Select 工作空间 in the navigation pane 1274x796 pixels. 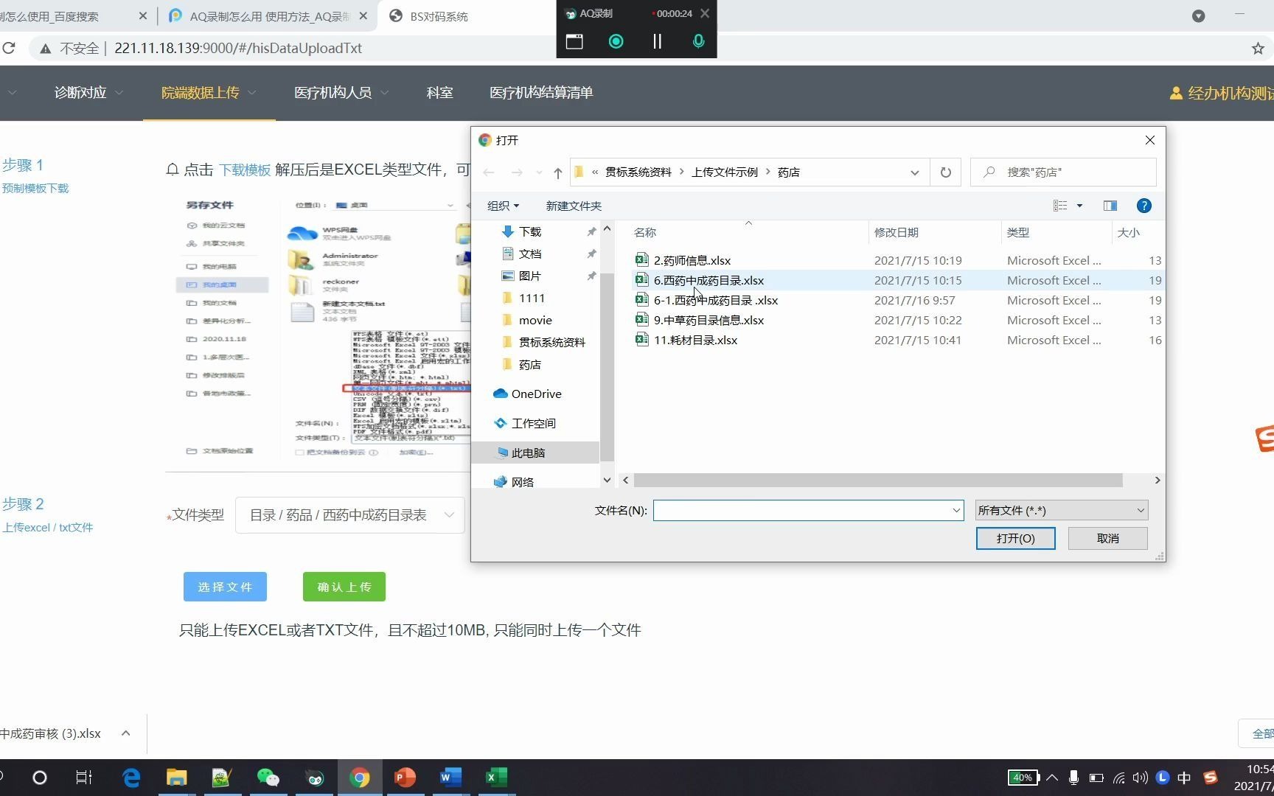(533, 423)
